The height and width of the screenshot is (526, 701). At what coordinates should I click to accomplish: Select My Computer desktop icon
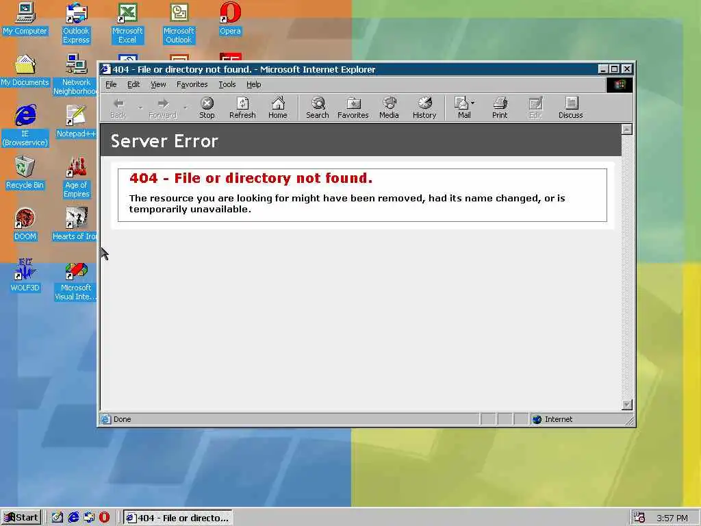[x=25, y=18]
